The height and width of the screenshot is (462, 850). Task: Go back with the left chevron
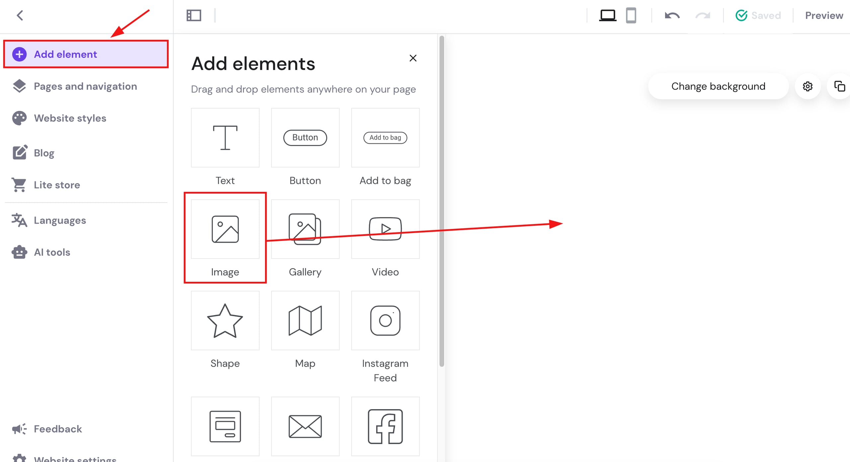[20, 15]
